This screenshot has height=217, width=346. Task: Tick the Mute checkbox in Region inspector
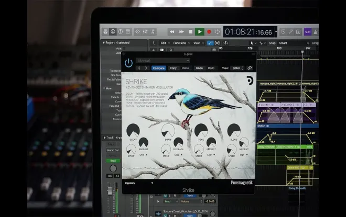tap(124, 49)
